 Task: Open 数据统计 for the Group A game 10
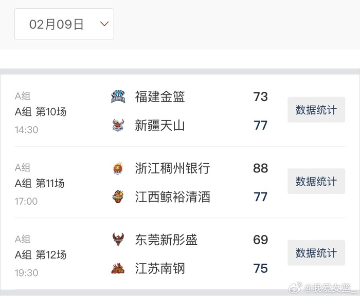pyautogui.click(x=316, y=110)
